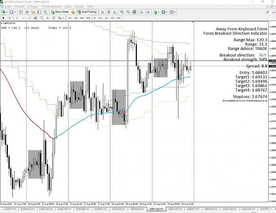Image resolution: width=276 pixels, height=213 pixels.
Task: Switch to candlestick chart icon
Action: [109, 12]
